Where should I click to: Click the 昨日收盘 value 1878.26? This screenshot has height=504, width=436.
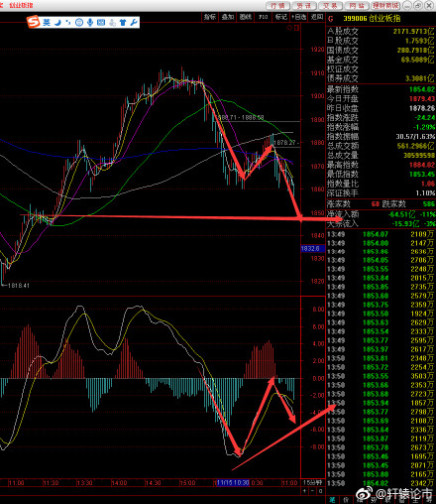pyautogui.click(x=422, y=108)
